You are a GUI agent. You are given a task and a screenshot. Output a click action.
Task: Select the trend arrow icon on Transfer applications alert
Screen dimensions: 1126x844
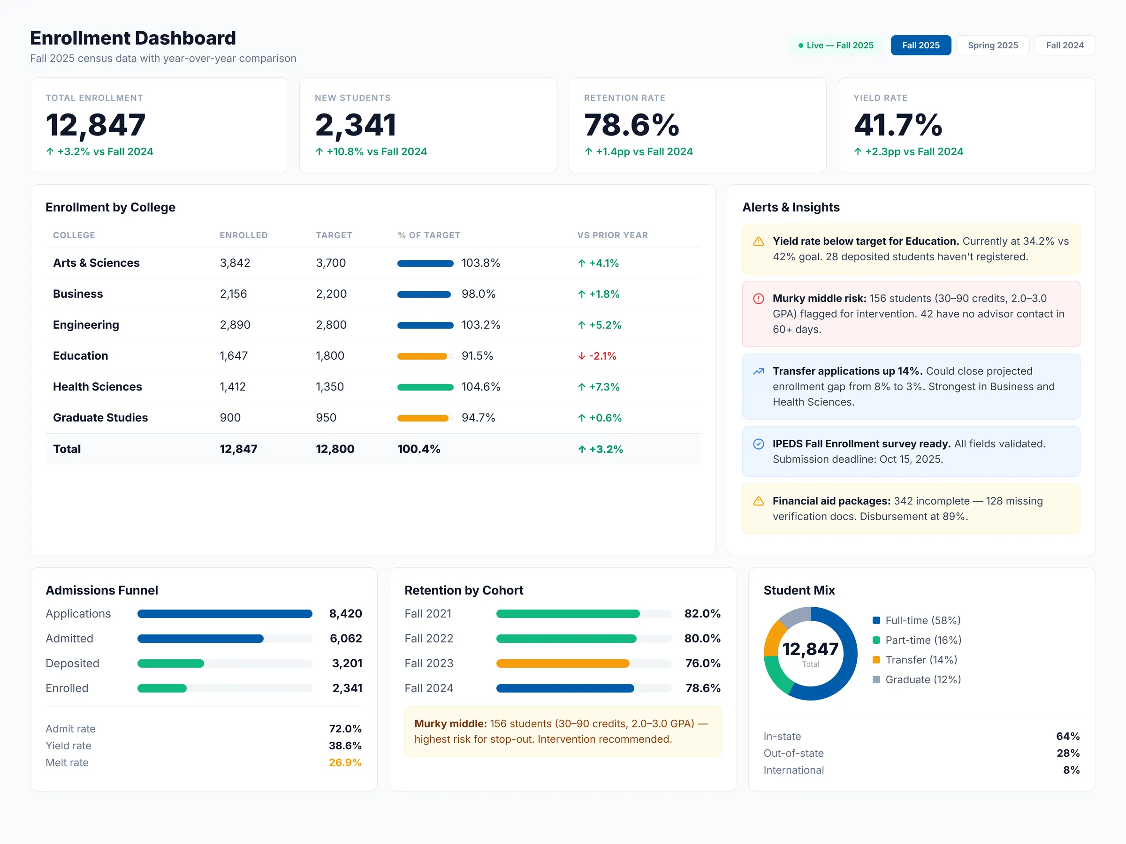[760, 372]
